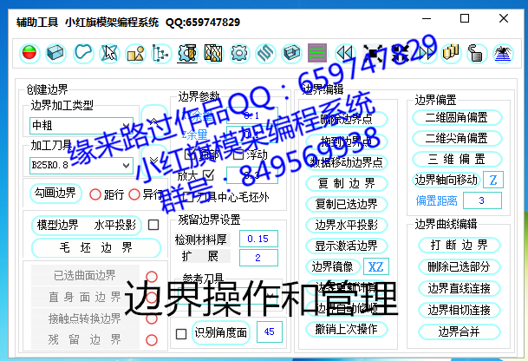The height and width of the screenshot is (361, 528).
Task: Click the 边界直线连接 button
Action: coord(460,288)
